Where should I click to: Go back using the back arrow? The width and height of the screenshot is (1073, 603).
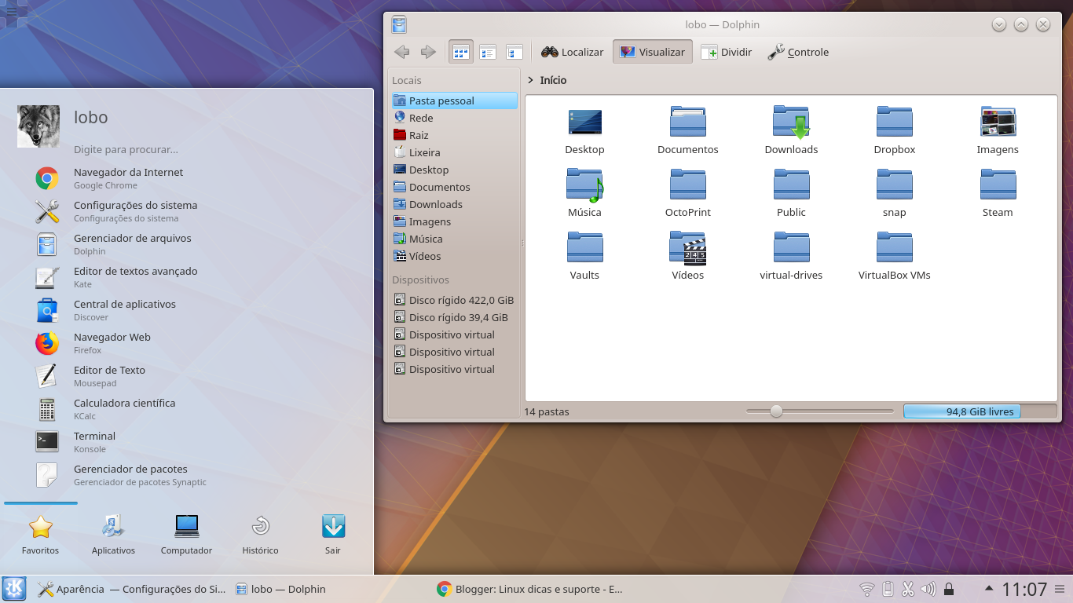tap(401, 52)
